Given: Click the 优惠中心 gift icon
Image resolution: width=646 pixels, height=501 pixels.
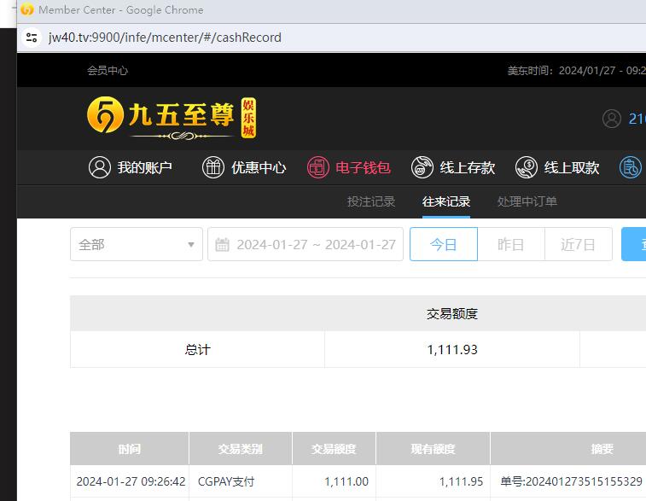Looking at the screenshot, I should click(213, 167).
